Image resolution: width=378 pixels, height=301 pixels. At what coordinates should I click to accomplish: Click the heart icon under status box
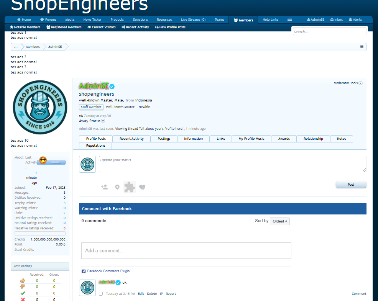tap(142, 187)
